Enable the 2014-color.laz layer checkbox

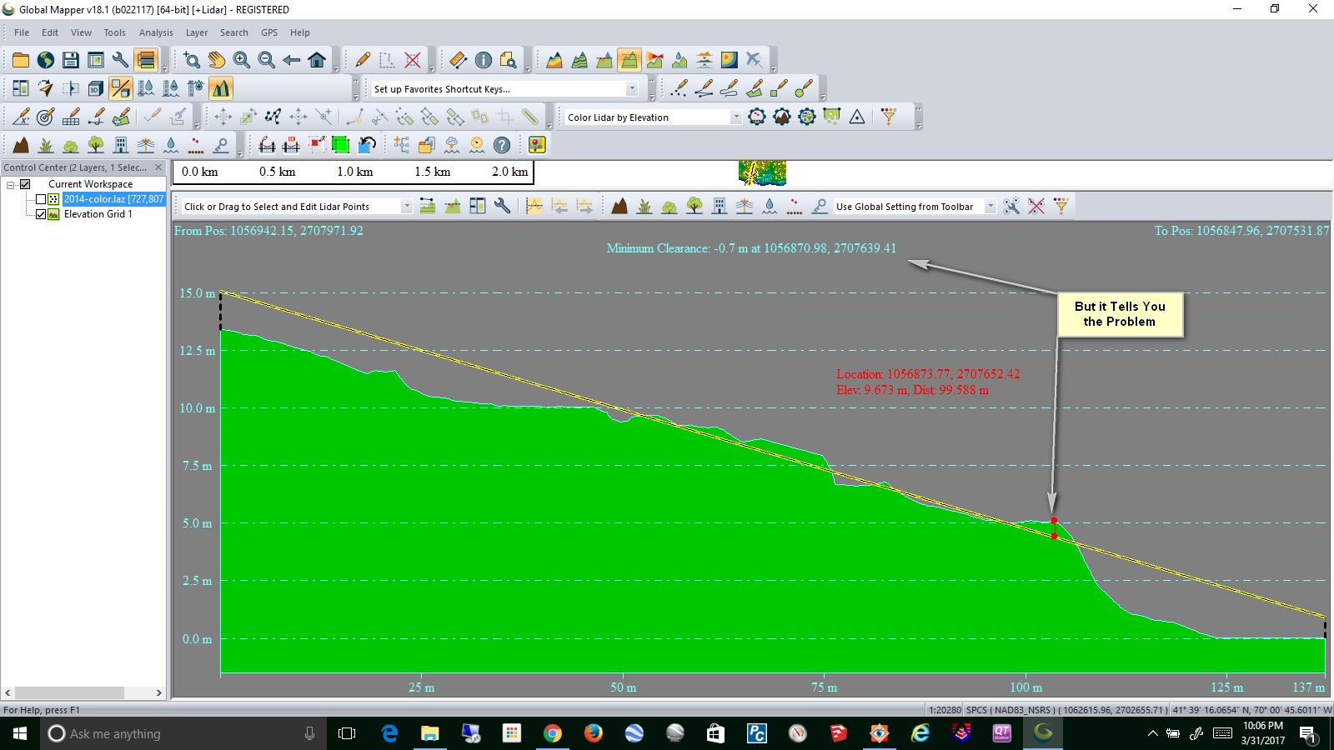(40, 199)
